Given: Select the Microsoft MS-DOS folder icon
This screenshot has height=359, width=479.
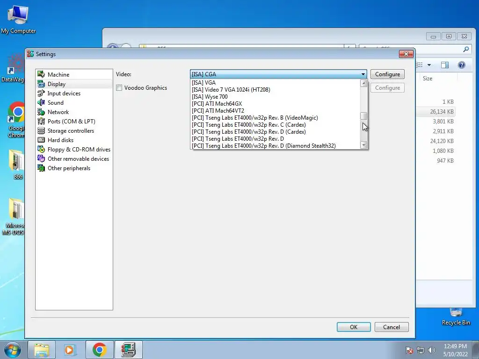Looking at the screenshot, I should (x=14, y=217).
